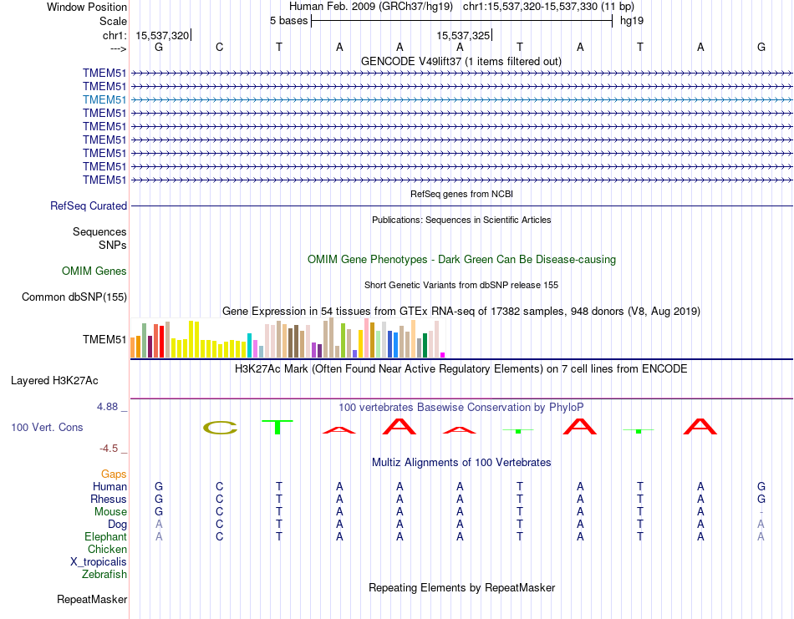Click '100 vertebrates Basewise Conservation by PhyloP' title
Image resolution: width=794 pixels, height=619 pixels.
461,407
